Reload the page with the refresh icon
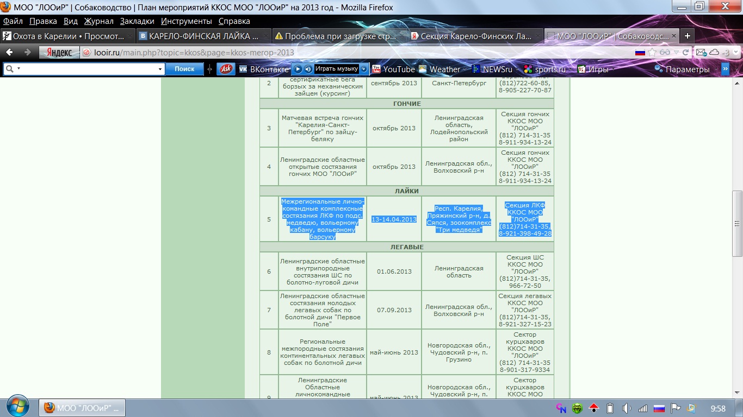743x417 pixels. tap(686, 53)
